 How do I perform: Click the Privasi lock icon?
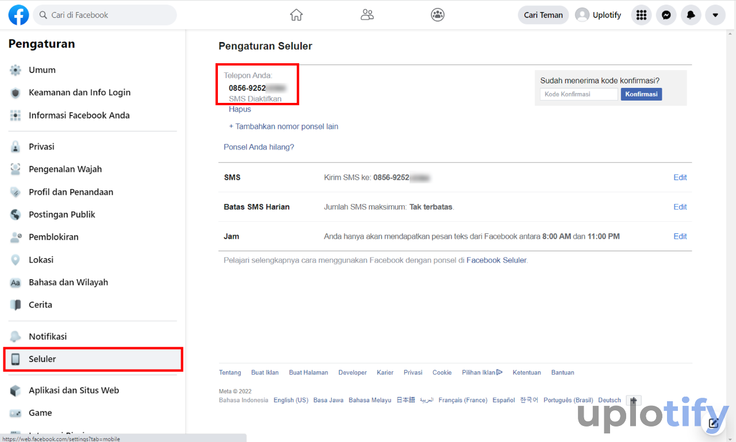[x=16, y=147]
